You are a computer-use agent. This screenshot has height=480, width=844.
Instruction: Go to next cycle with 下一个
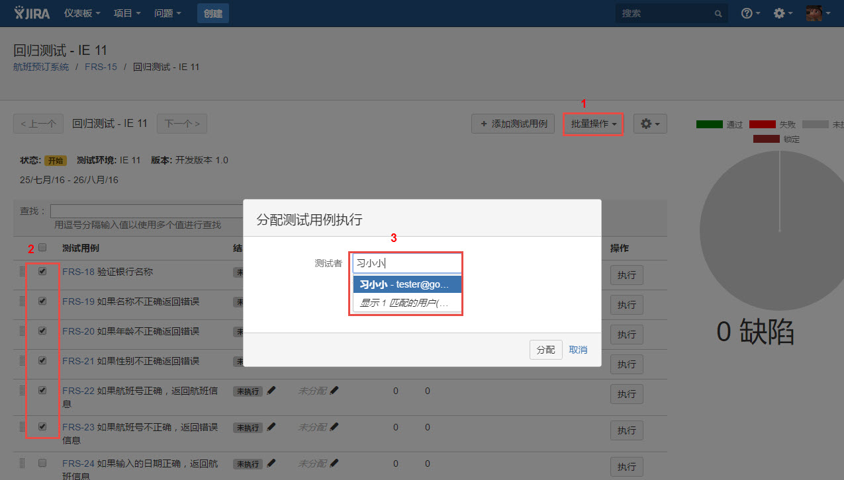[x=182, y=124]
